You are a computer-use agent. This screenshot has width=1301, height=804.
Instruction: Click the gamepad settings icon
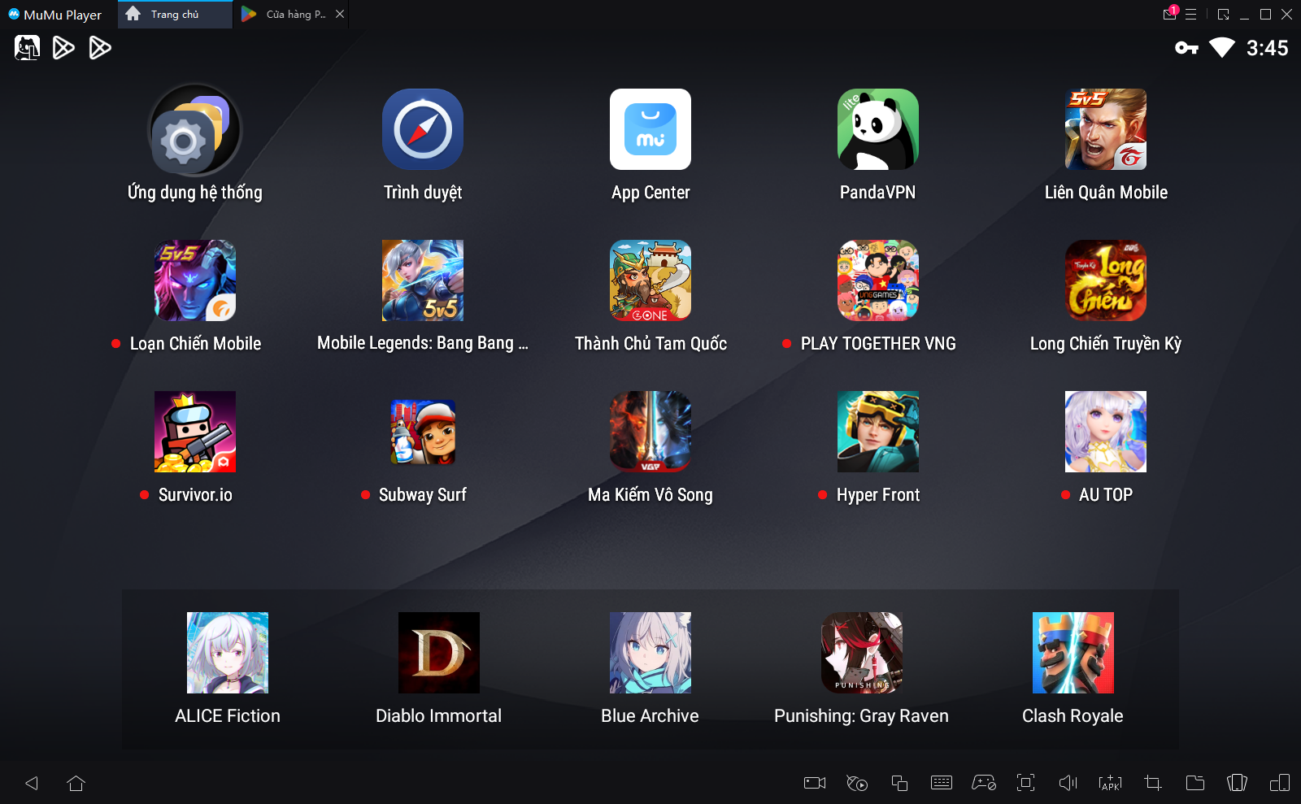point(983,783)
